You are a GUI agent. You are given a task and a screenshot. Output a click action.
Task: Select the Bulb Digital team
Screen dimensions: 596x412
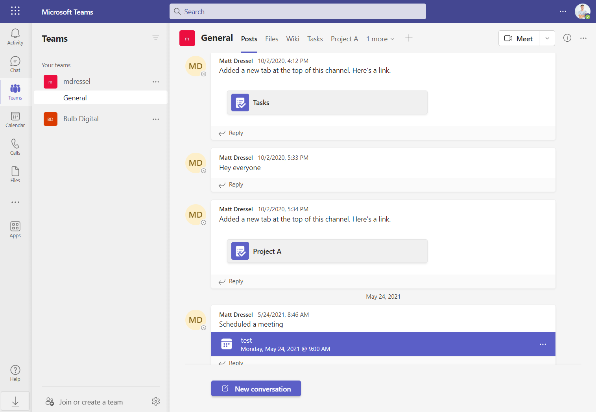pos(81,119)
